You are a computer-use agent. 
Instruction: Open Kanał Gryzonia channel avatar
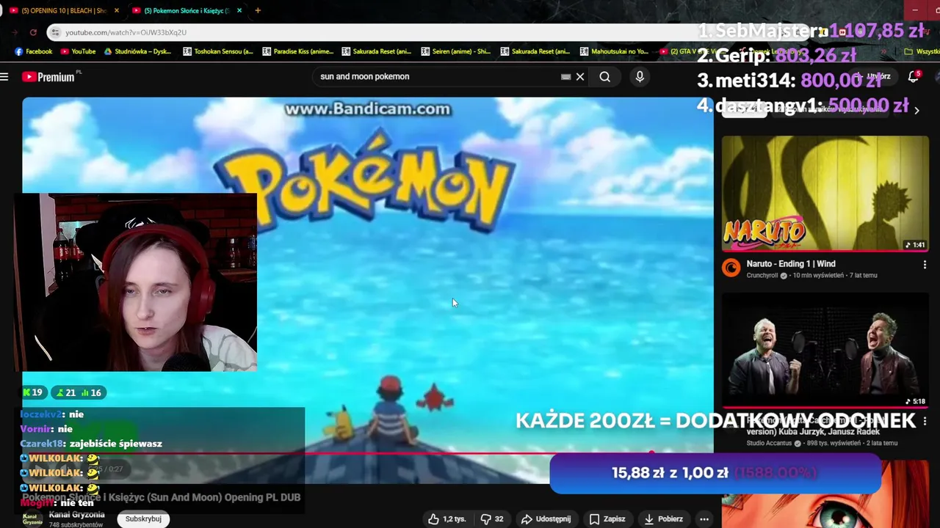tap(32, 519)
